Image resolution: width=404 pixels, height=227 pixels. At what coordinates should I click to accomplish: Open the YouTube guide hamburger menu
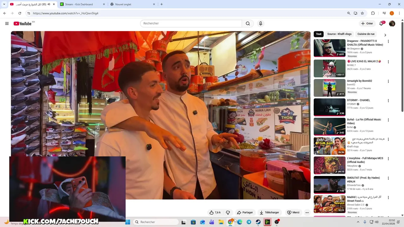[7, 23]
